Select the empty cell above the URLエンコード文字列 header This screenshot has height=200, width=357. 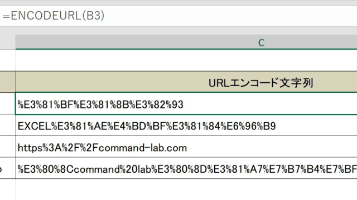point(186,61)
